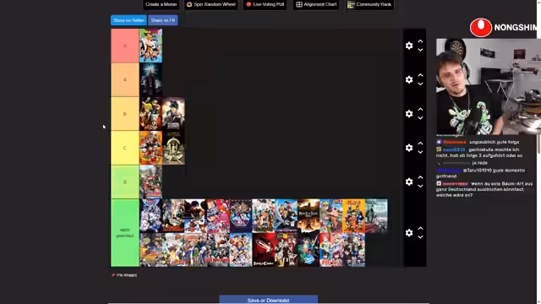Move C tier row down with chevron
541x304 pixels.
[420, 152]
